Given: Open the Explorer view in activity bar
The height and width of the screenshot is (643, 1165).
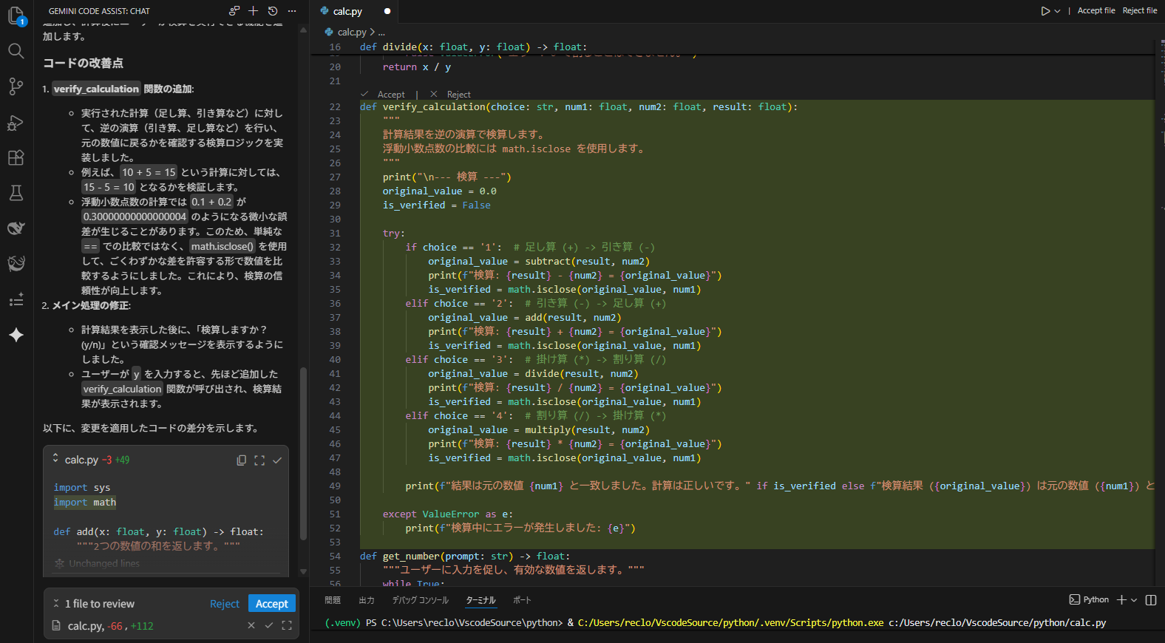Looking at the screenshot, I should coord(16,16).
